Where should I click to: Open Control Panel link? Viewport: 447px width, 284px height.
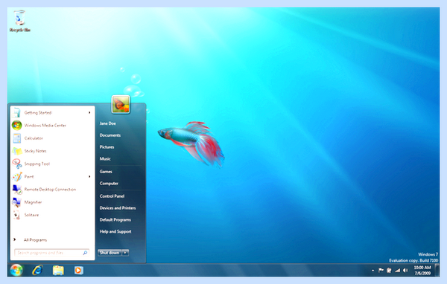112,196
